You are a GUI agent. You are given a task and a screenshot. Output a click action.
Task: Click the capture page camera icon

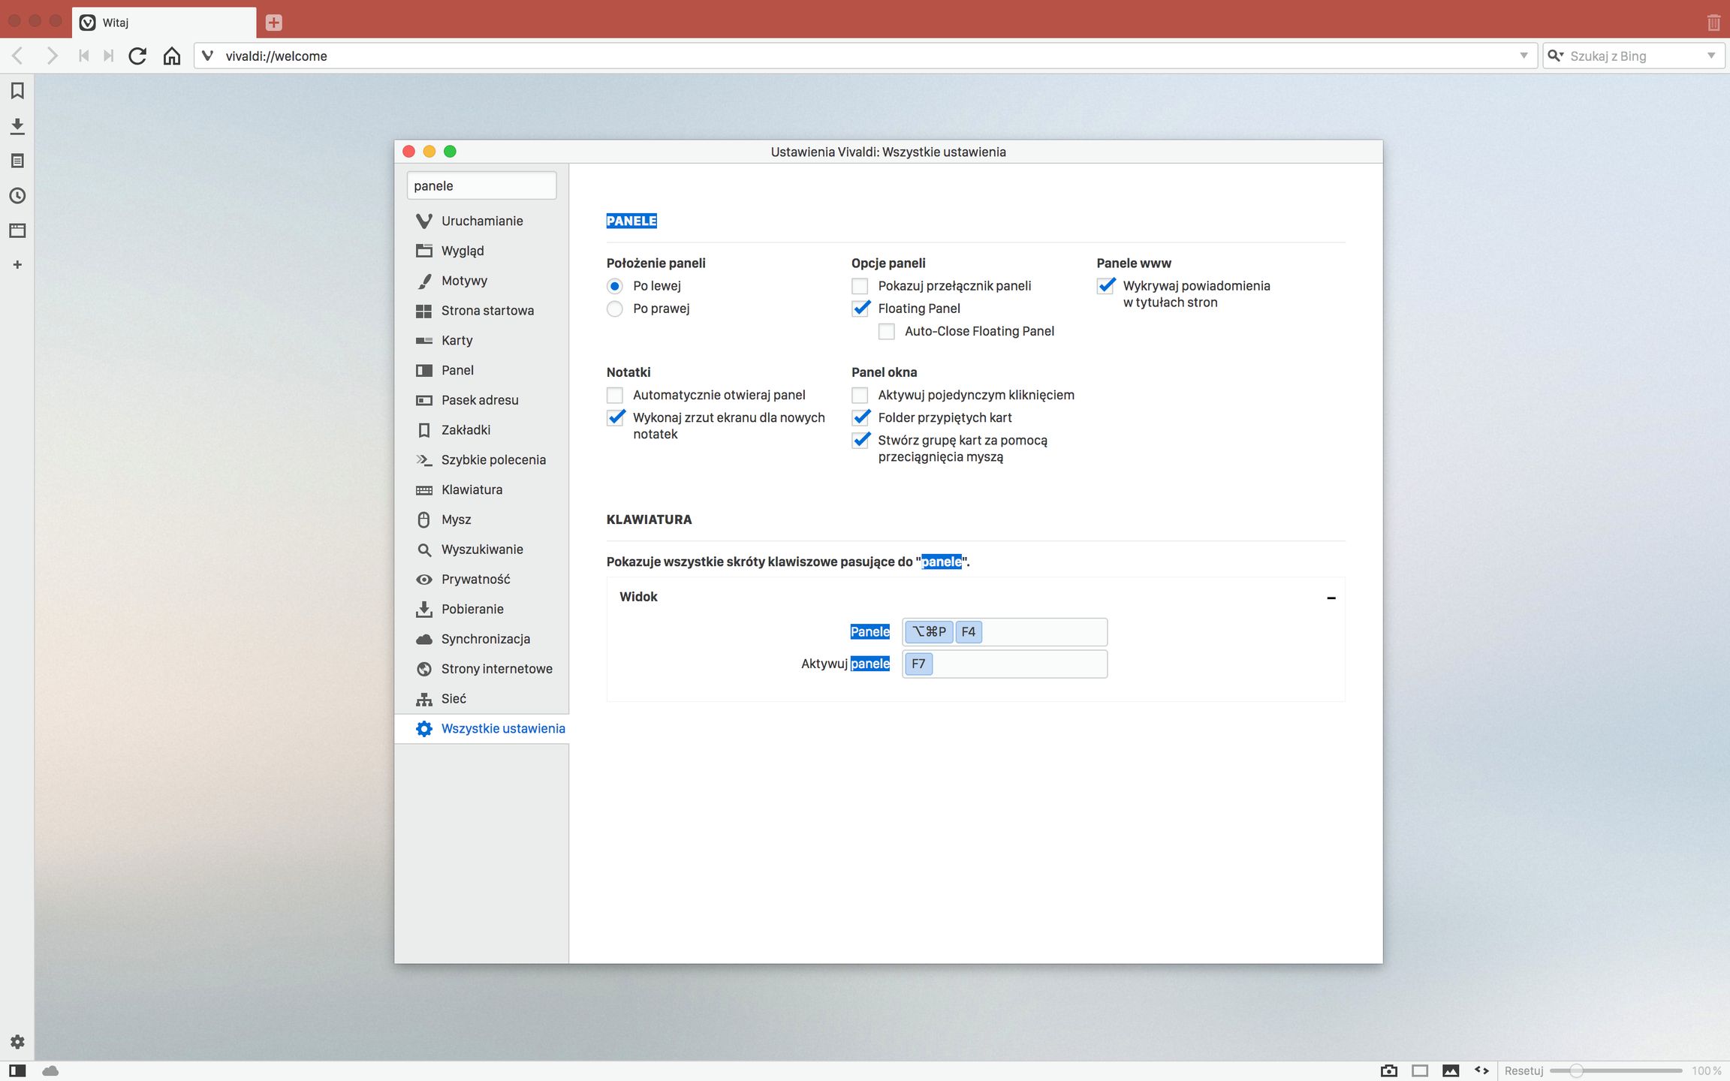click(1388, 1070)
